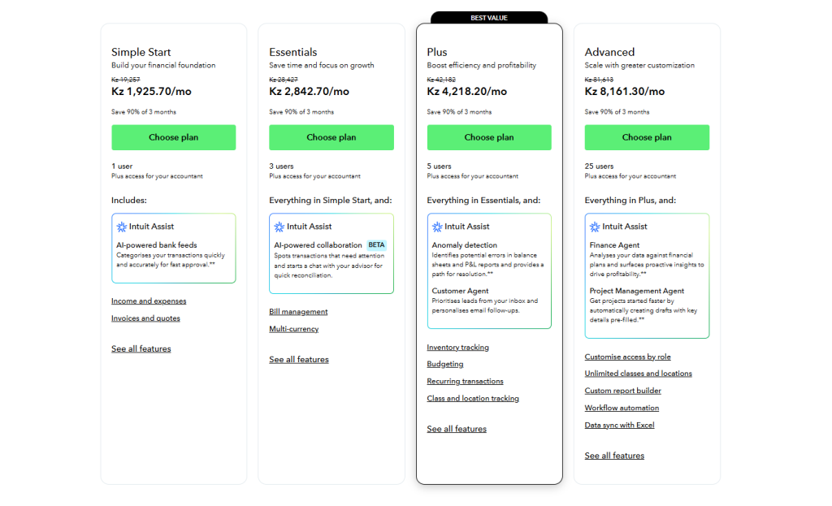The width and height of the screenshot is (832, 506).
Task: Click the Inventory tracking link
Action: (x=457, y=347)
